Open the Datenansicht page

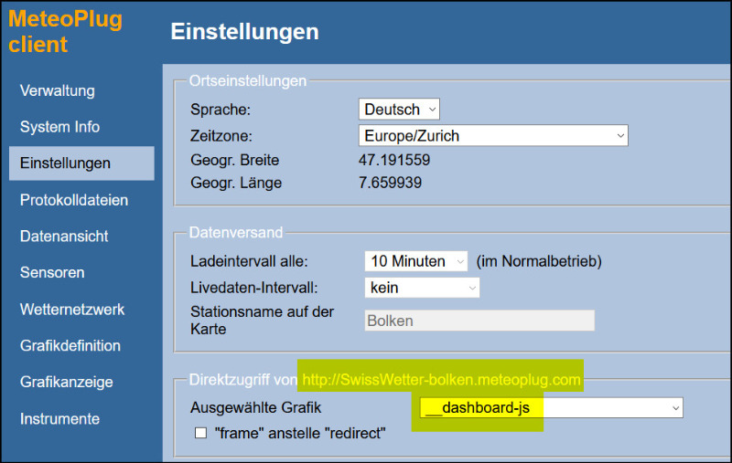(64, 237)
